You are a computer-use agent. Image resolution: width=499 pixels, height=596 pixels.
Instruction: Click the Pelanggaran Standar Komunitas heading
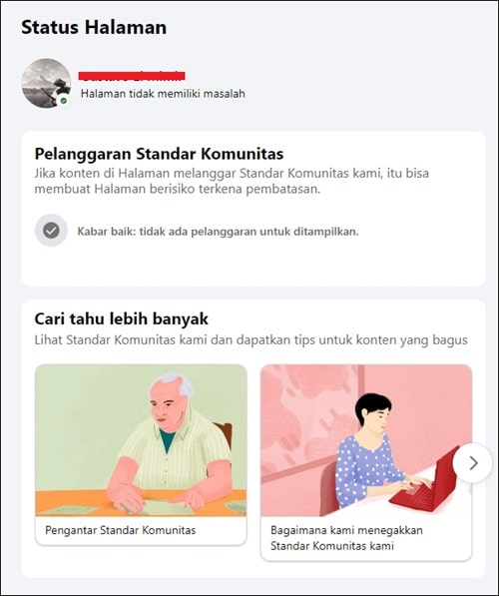click(159, 154)
